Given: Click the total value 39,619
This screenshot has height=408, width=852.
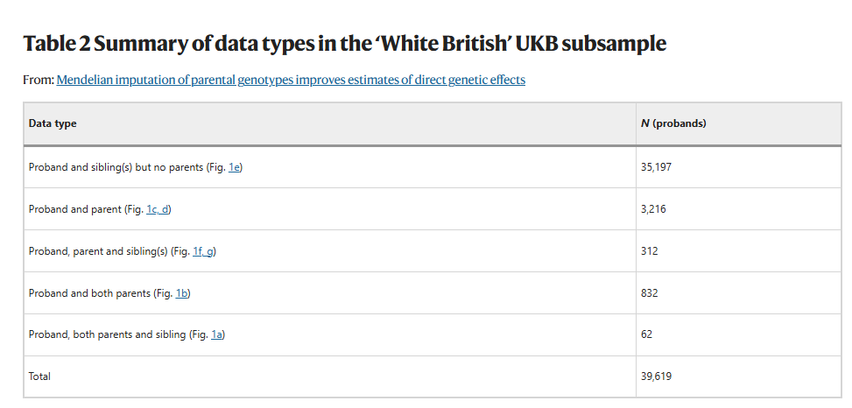Looking at the screenshot, I should (656, 376).
